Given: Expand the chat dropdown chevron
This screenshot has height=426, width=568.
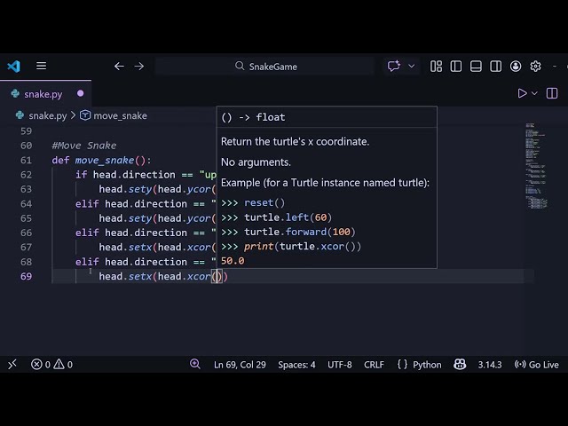Looking at the screenshot, I should (x=412, y=67).
